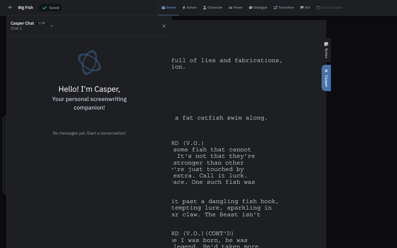Select the Scene element type

click(169, 7)
